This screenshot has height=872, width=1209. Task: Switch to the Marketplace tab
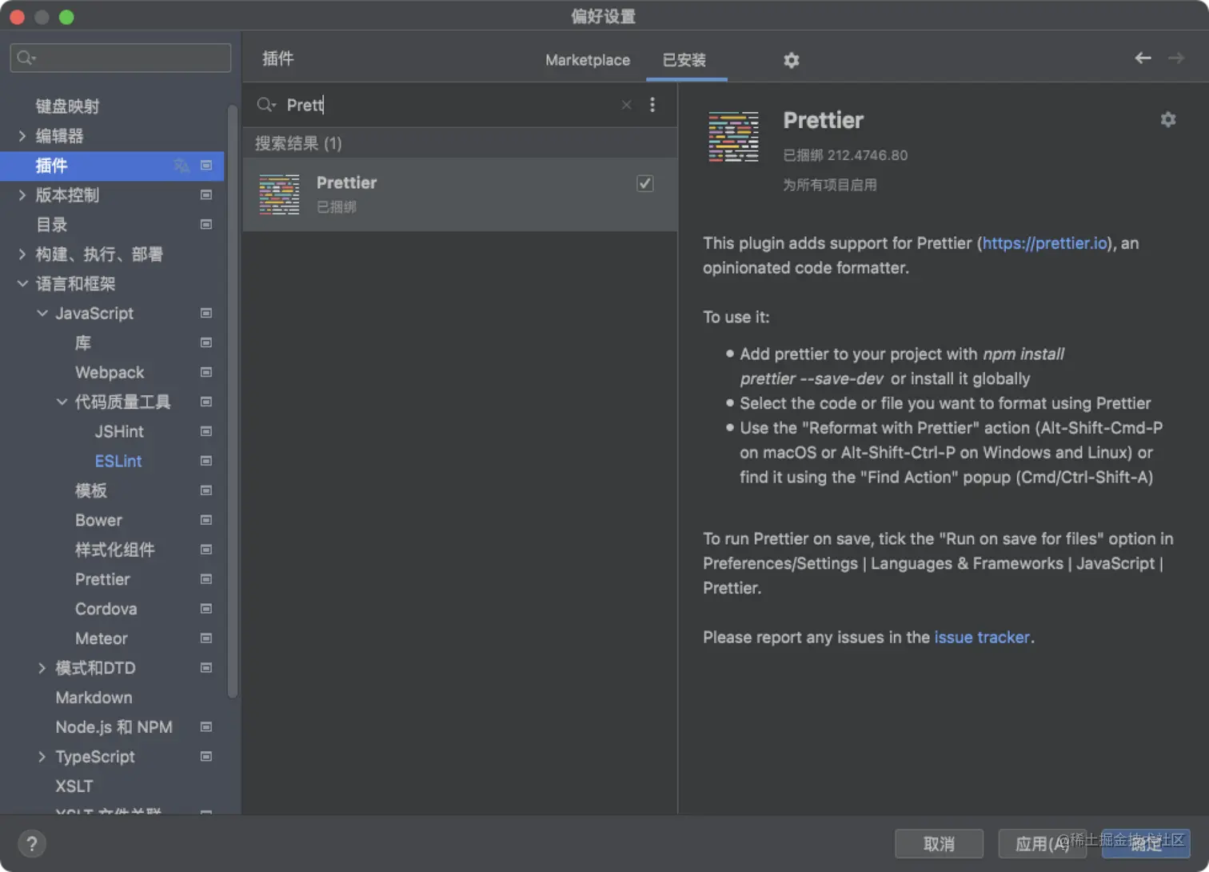pos(588,60)
